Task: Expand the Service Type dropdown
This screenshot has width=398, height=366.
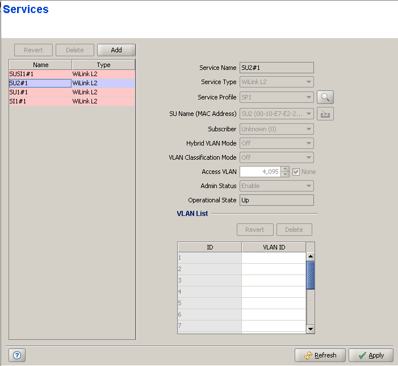Action: 276,82
